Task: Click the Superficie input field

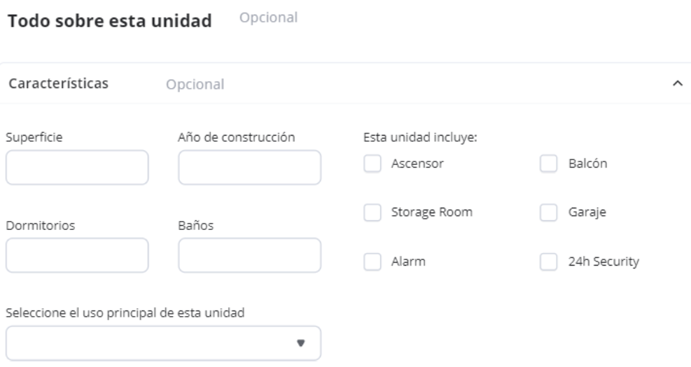Action: 77,168
